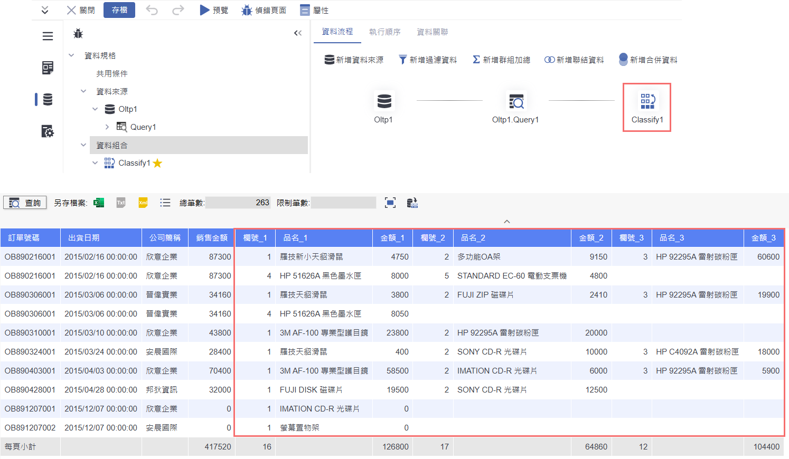Click the Oltp1.Query1 node in flow

(515, 107)
